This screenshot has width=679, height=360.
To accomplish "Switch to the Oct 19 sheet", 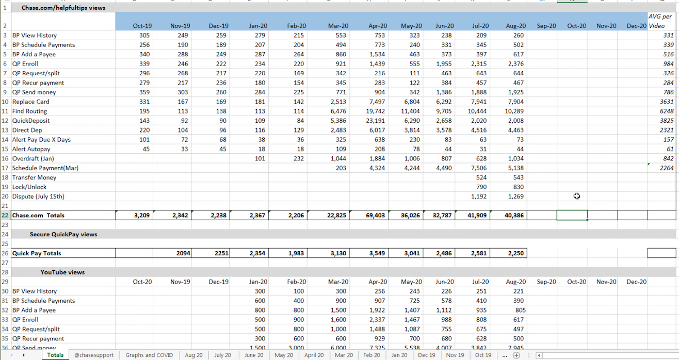I will point(483,355).
